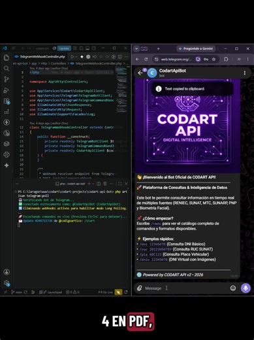Click the /pla ABC123 example command
Screen dimensions: 254x340
(x=151, y=254)
